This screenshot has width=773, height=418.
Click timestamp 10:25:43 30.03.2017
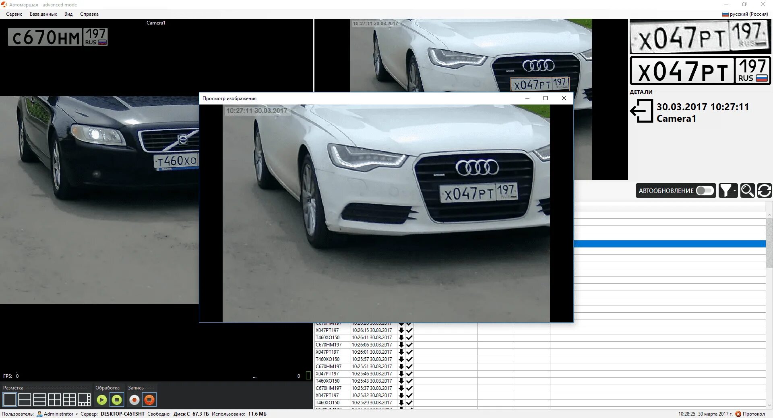coord(372,381)
